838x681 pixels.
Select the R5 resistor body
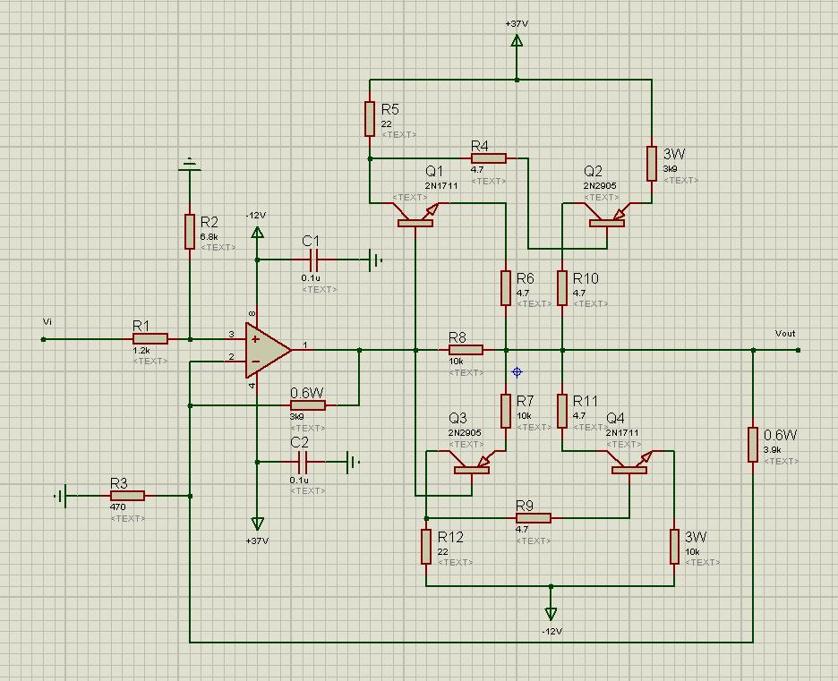369,119
